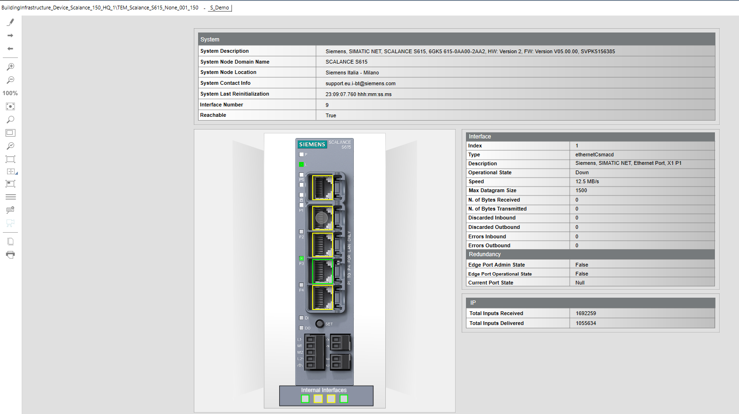Select the pen markup tool
The image size is (739, 414).
point(10,22)
